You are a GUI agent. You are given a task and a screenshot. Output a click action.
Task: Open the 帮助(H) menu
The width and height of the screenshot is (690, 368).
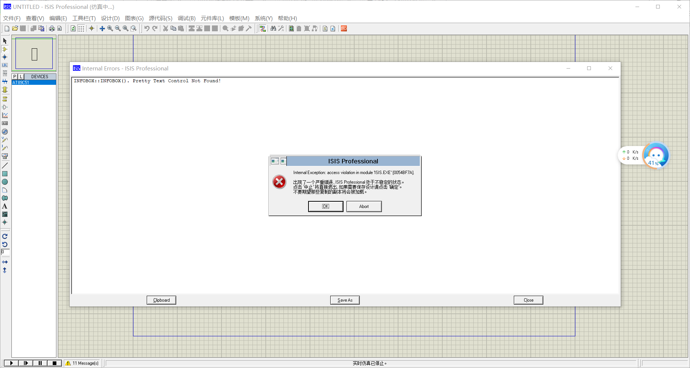(287, 18)
